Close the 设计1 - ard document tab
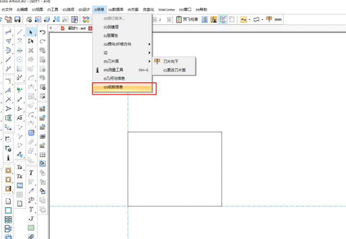 click(x=90, y=28)
